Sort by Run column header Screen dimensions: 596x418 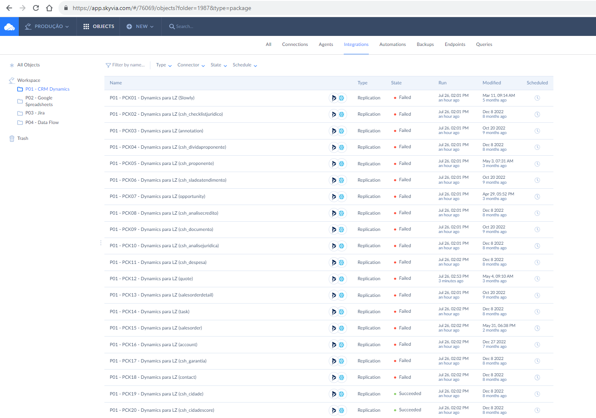point(442,83)
